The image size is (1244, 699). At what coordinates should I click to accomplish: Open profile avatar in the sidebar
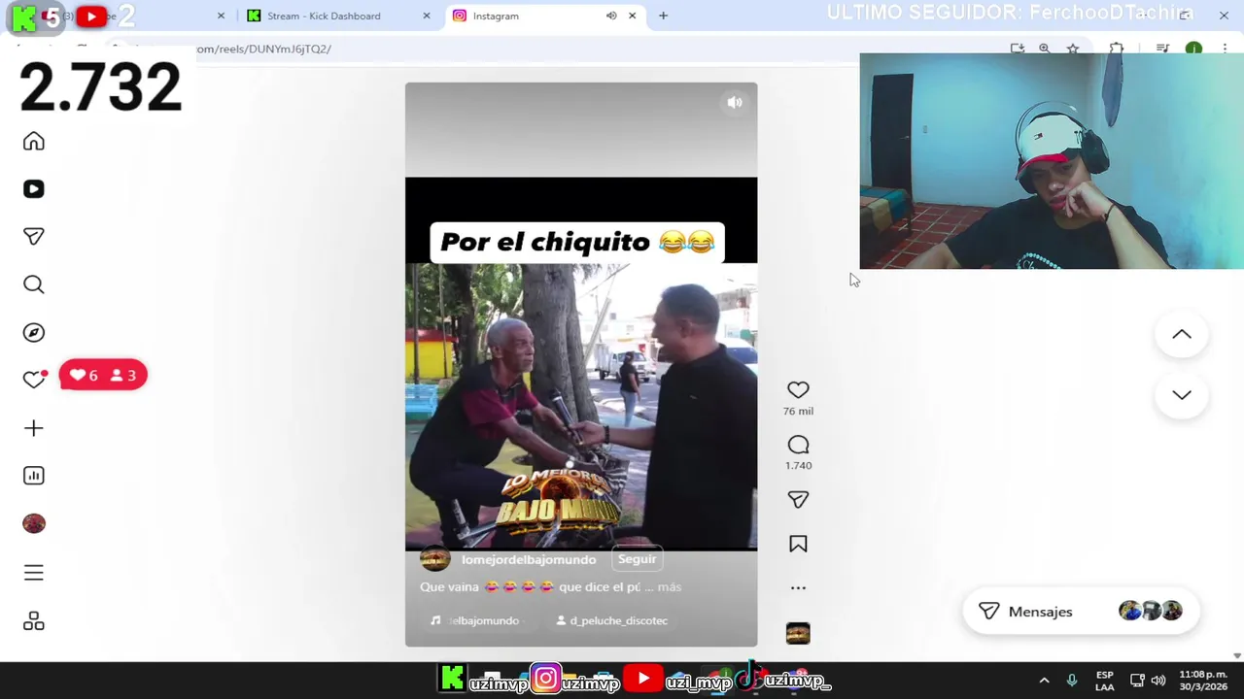click(x=34, y=523)
